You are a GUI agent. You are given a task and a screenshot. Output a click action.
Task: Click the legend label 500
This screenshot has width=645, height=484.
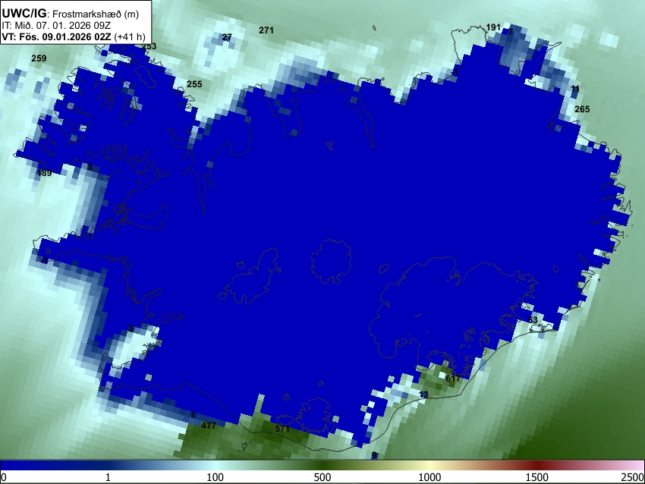coord(322,477)
